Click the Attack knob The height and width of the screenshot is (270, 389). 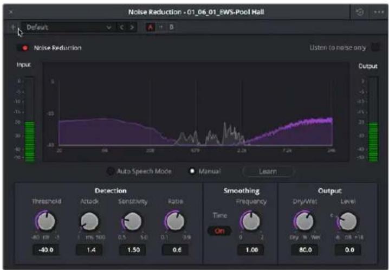click(89, 221)
